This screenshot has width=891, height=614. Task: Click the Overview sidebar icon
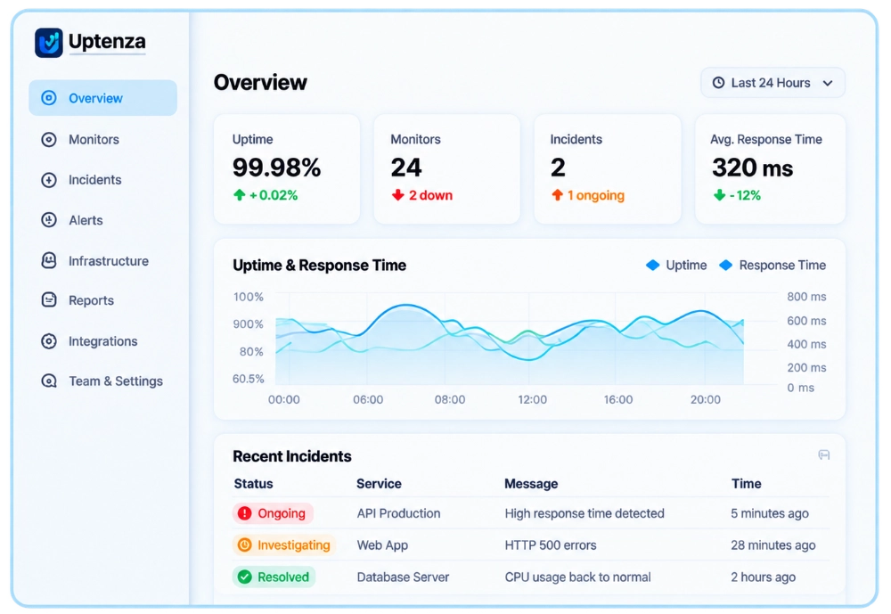pyautogui.click(x=49, y=98)
